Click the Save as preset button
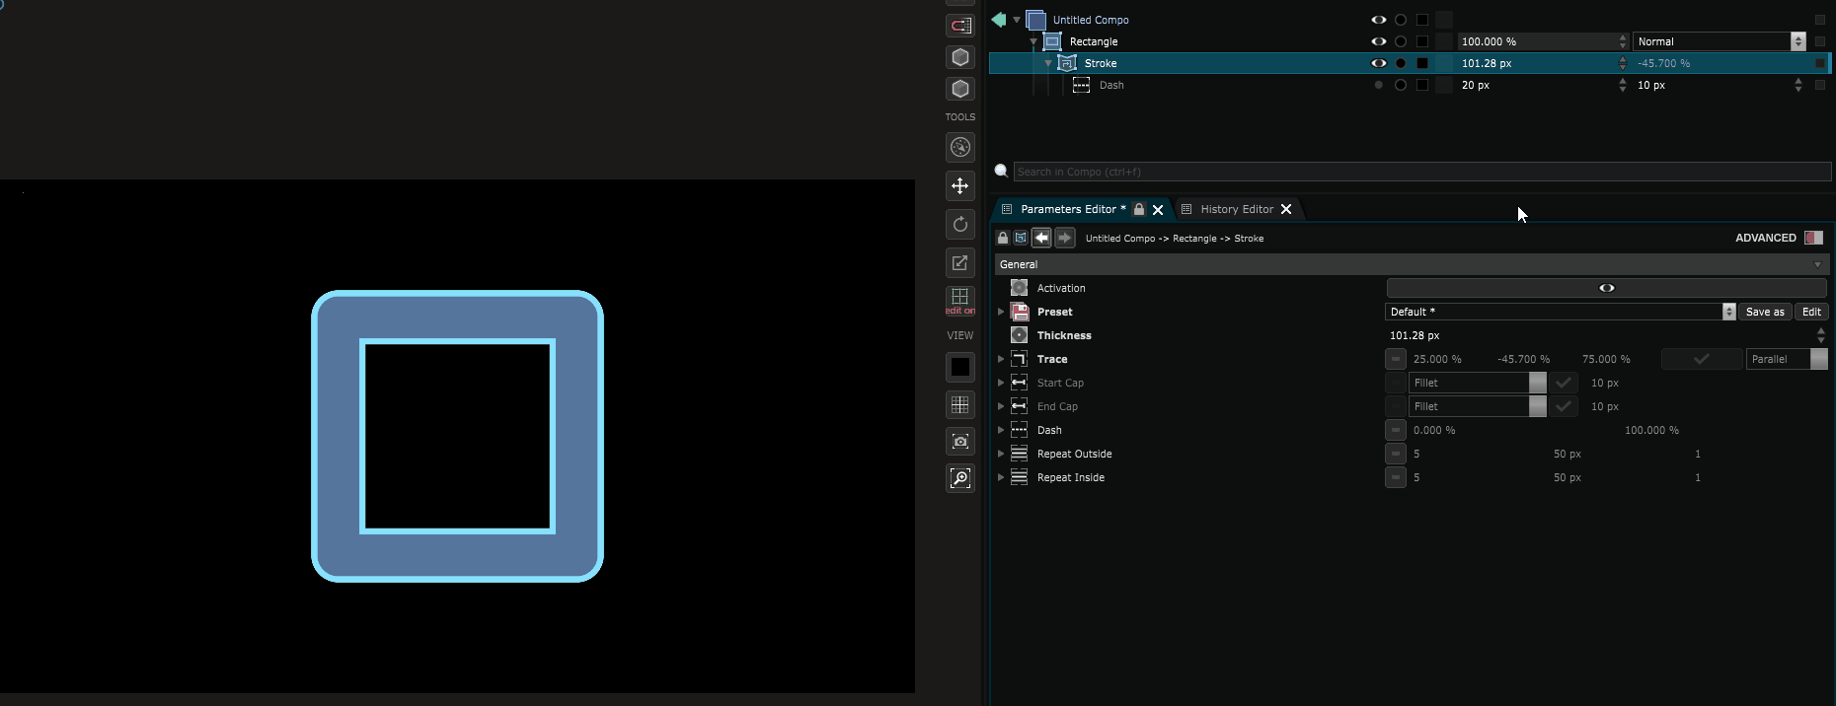 pos(1765,312)
